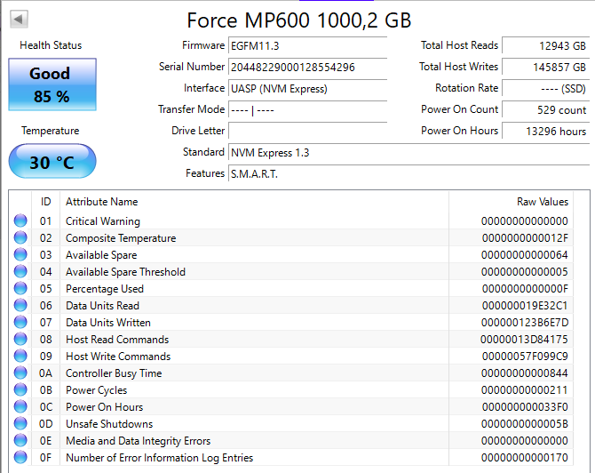
Task: Click the ID column header
Action: (45, 202)
